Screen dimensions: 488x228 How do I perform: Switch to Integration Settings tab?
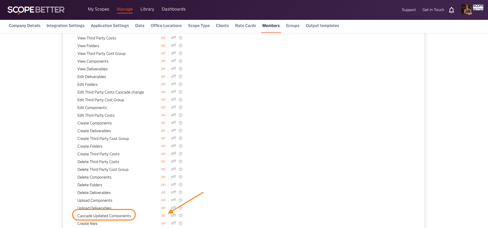coord(65,26)
